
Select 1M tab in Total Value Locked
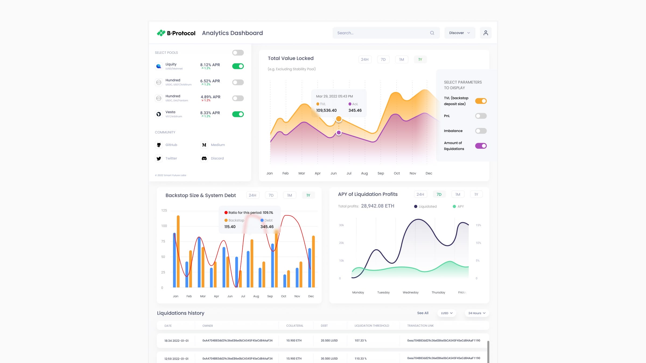[402, 59]
